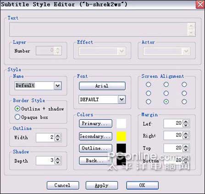Decrease the Shadow Depth value
Image resolution: width=205 pixels, height=194 pixels.
tap(58, 162)
